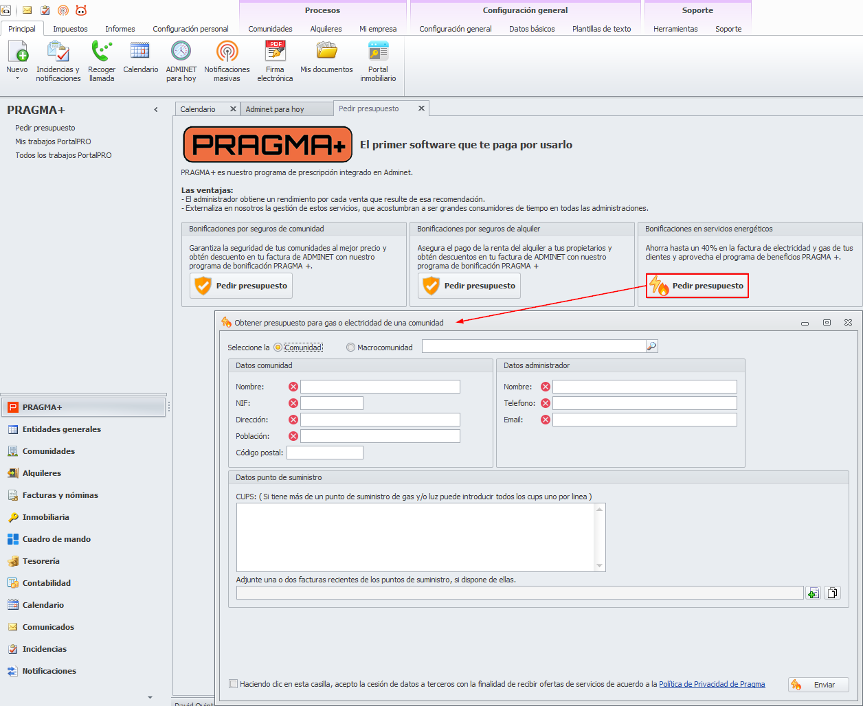Click the community Dirección field
863x706 pixels.
click(x=380, y=420)
